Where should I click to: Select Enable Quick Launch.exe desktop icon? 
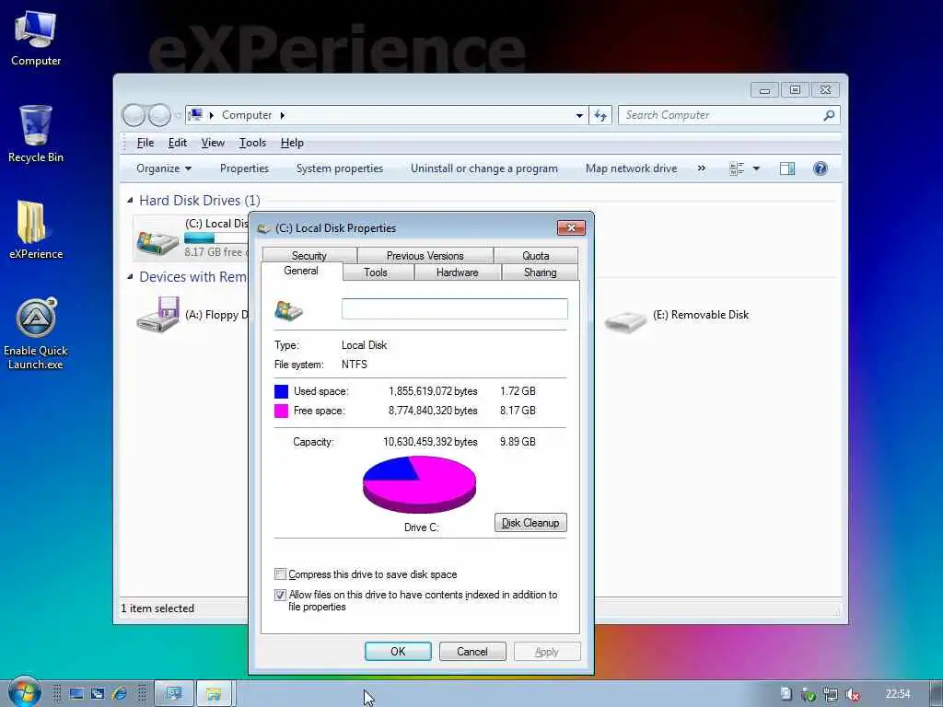coord(36,333)
